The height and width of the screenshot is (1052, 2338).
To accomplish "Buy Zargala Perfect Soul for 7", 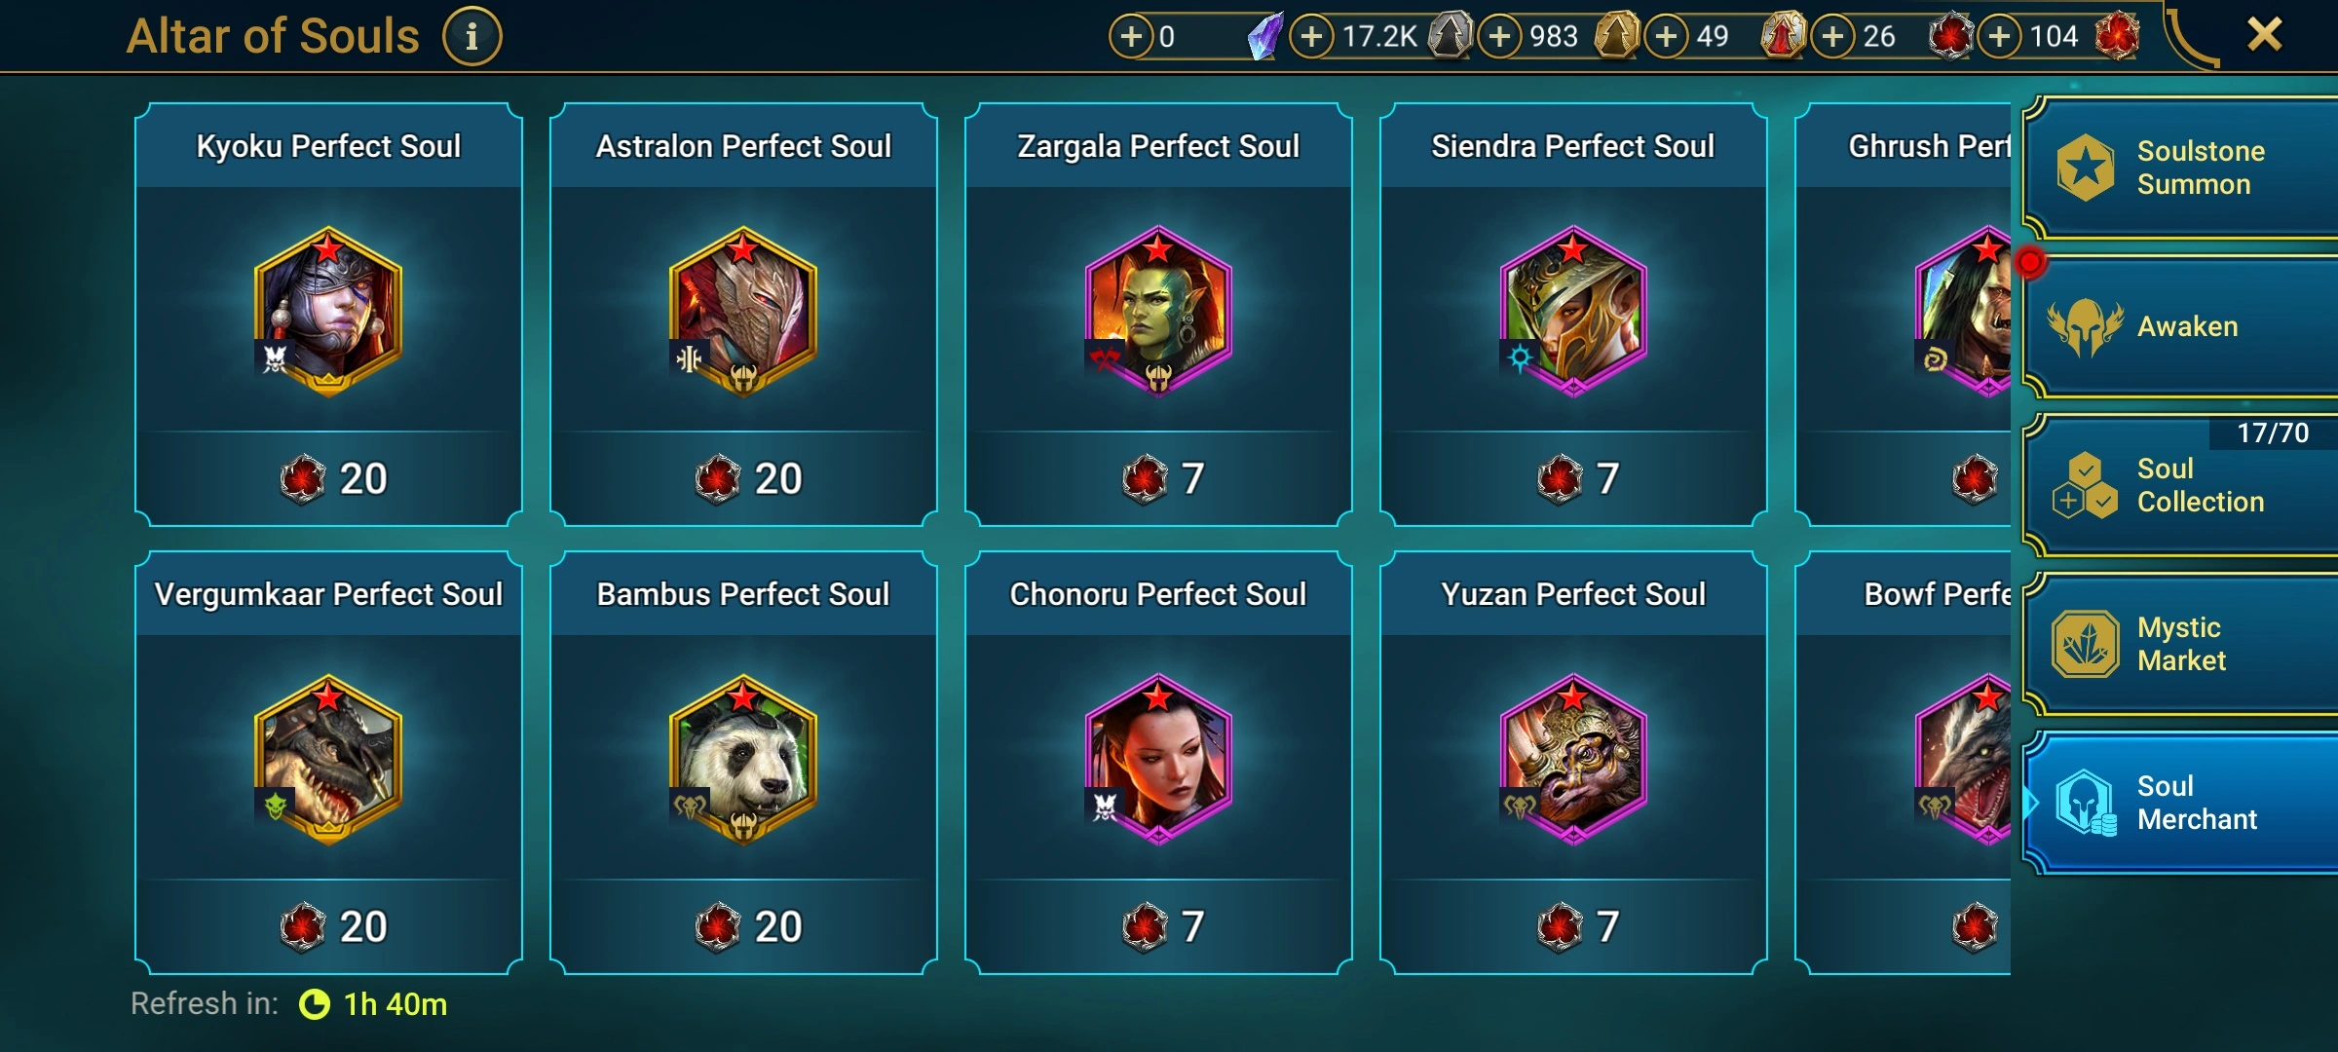I will click(x=1158, y=478).
